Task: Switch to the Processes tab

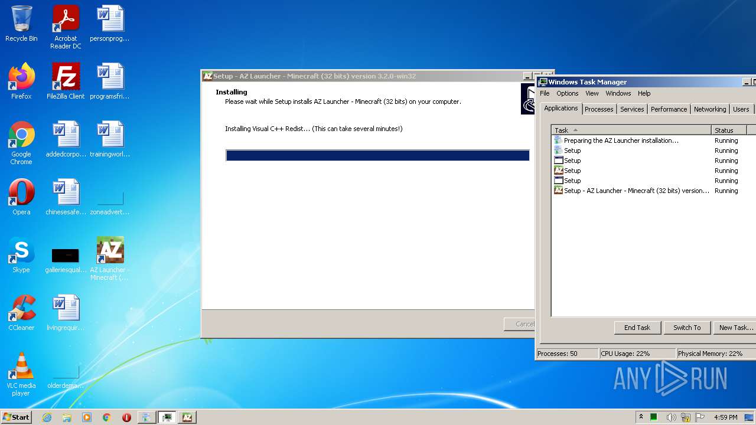Action: point(599,109)
